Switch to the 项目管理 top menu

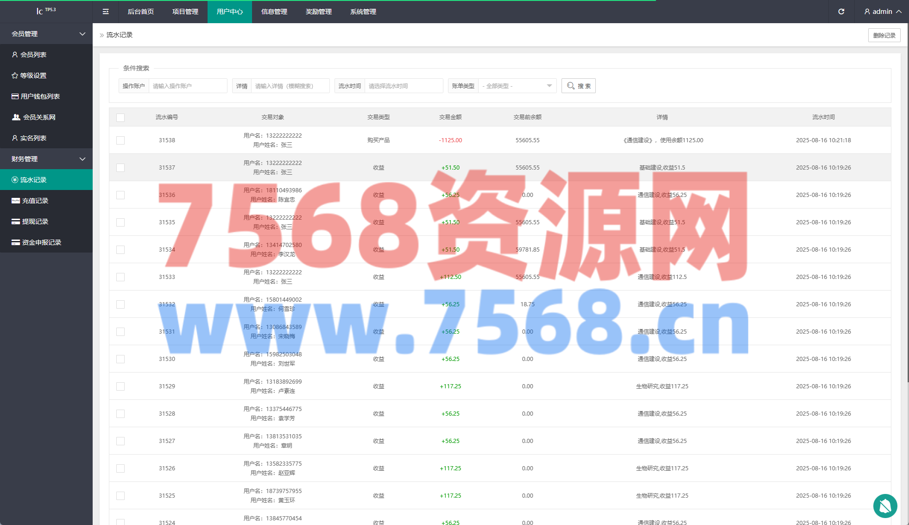(x=185, y=12)
